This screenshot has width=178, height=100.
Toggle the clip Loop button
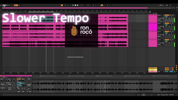coord(8,83)
